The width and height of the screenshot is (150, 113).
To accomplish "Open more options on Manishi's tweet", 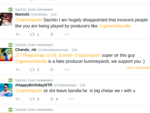I will pyautogui.click(x=67, y=34).
